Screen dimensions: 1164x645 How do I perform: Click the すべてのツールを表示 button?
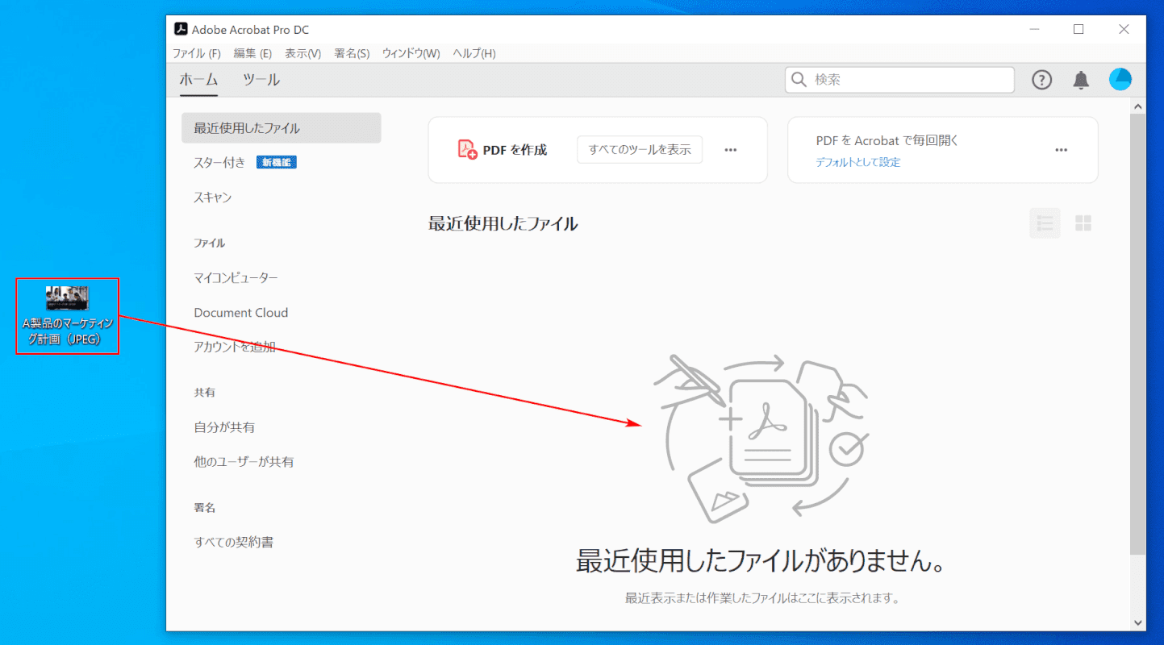pos(640,149)
